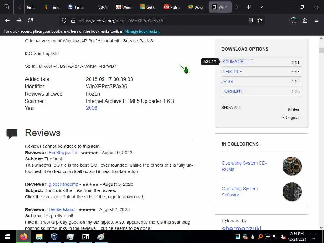Click the Firefox taskbar icon
324x243 pixels.
coord(23,237)
